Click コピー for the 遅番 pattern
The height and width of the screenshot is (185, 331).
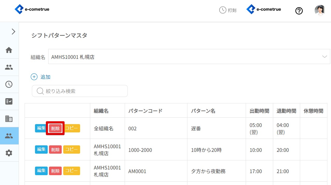(x=72, y=128)
